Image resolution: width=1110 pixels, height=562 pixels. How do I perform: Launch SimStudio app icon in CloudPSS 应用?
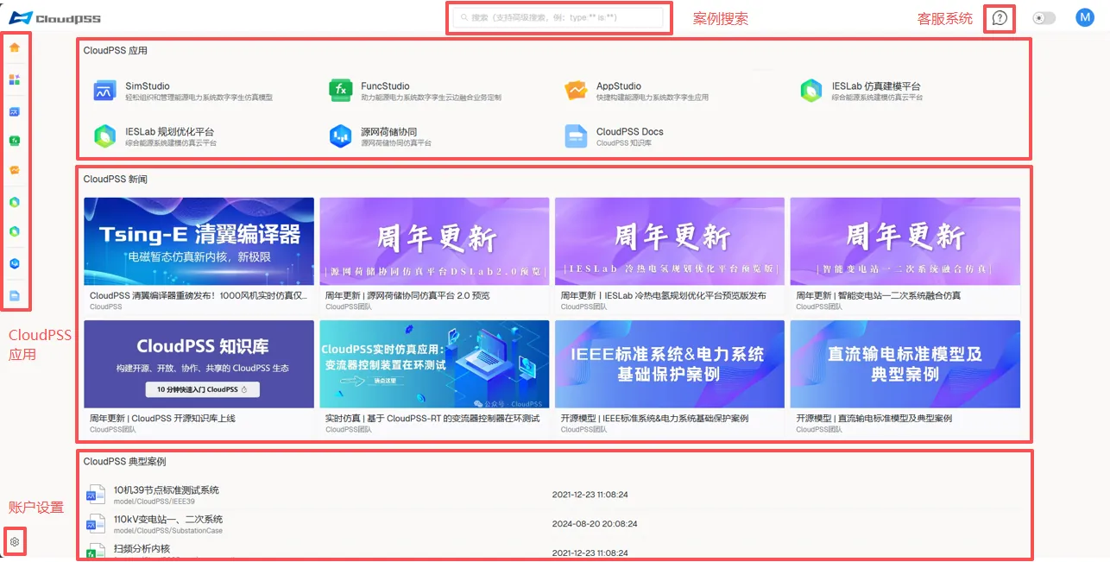tap(104, 91)
